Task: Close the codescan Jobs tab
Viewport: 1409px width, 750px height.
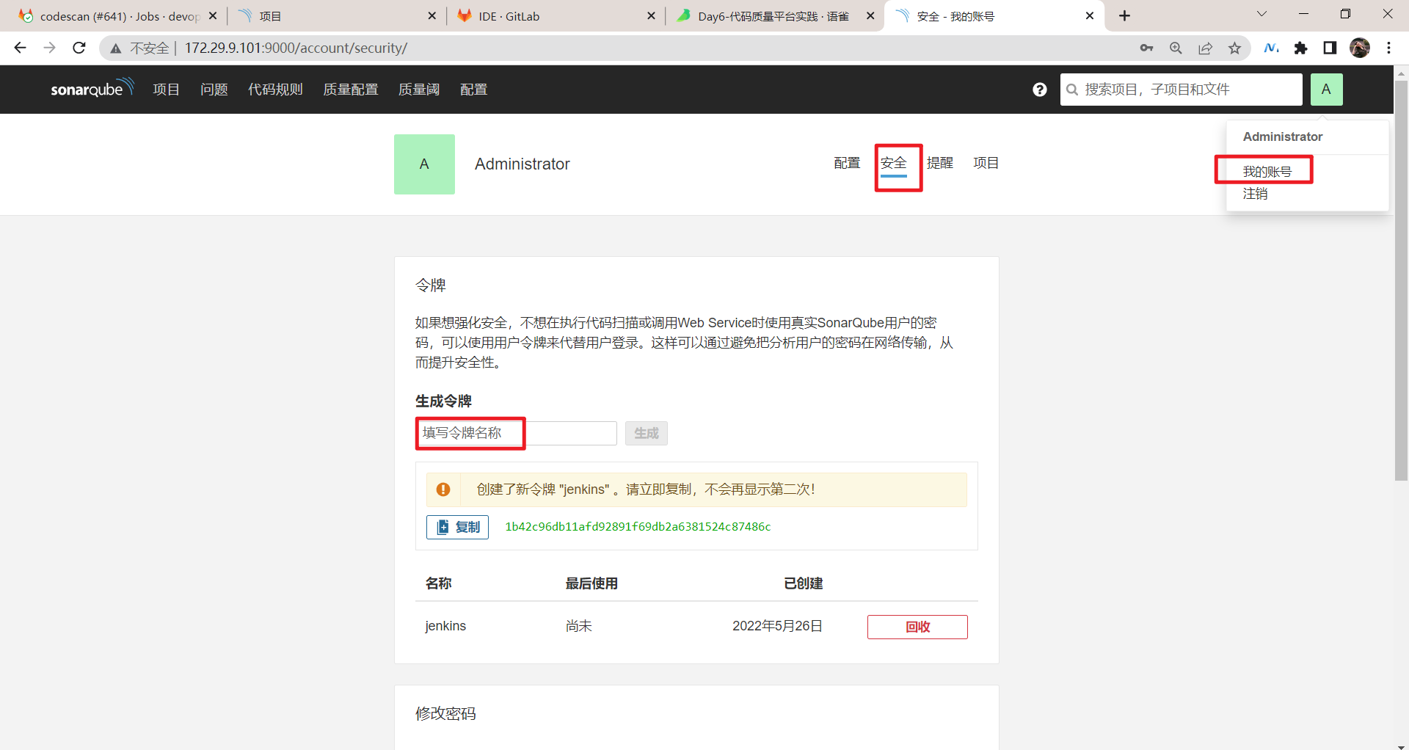Action: (213, 15)
